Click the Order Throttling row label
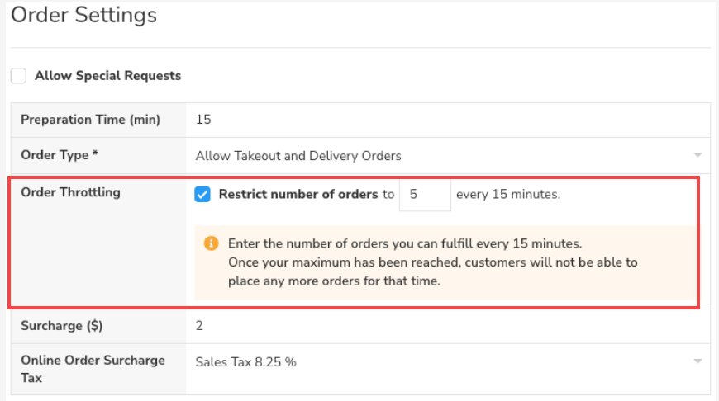 70,192
